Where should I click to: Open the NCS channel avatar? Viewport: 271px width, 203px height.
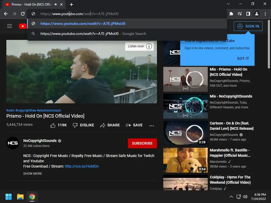click(x=13, y=143)
